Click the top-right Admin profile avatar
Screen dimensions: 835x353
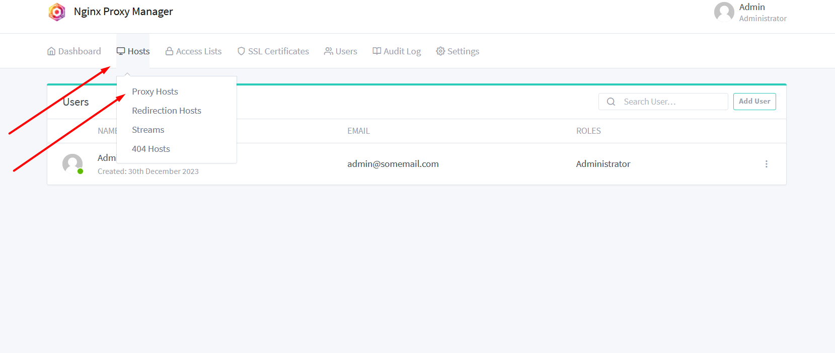pos(724,12)
